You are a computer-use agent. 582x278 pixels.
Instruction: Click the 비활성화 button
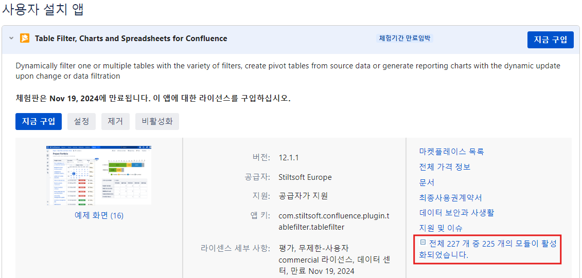pos(157,122)
